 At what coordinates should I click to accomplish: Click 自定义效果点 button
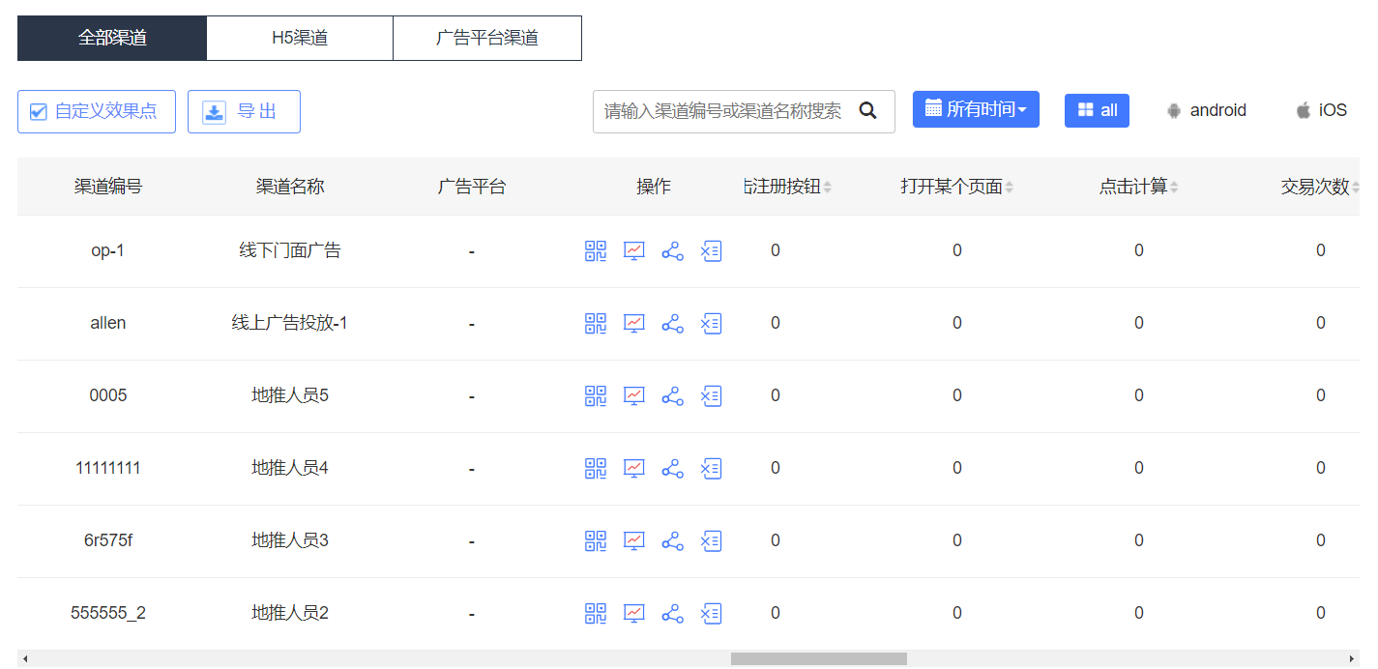point(97,112)
